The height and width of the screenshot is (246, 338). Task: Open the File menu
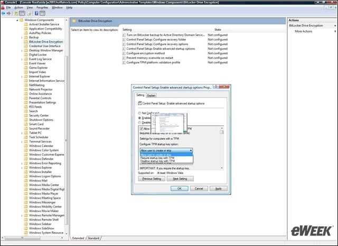point(8,7)
